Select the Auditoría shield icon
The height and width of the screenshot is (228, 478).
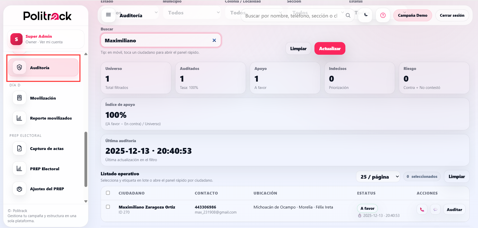pos(19,67)
